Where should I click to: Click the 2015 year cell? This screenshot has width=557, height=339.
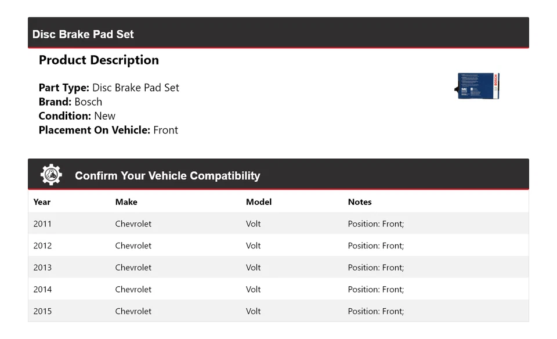(x=42, y=311)
